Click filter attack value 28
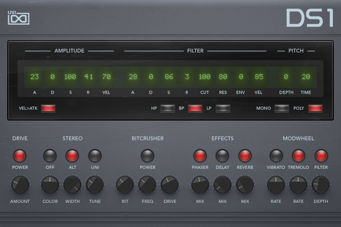This screenshot has height=227, width=341. click(x=133, y=77)
